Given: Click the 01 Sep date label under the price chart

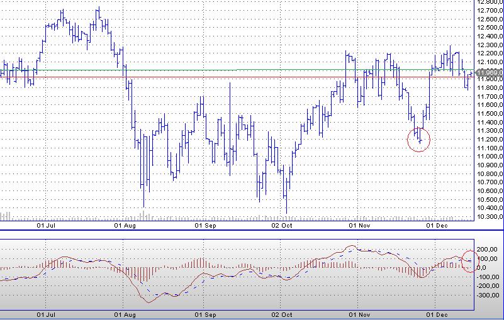Looking at the screenshot, I should (205, 226).
